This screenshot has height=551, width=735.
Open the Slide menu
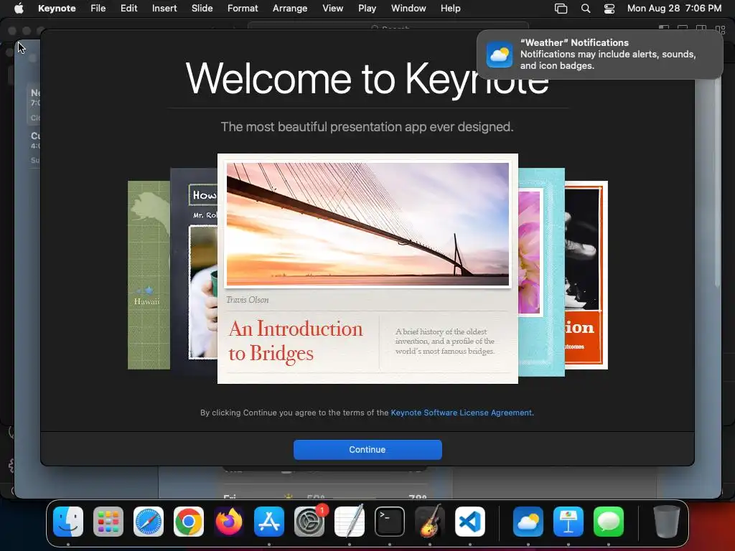[x=202, y=8]
